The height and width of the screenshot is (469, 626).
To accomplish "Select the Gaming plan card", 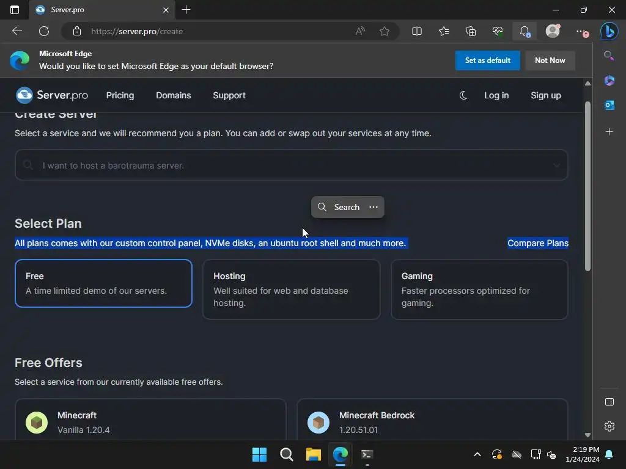I will point(479,289).
